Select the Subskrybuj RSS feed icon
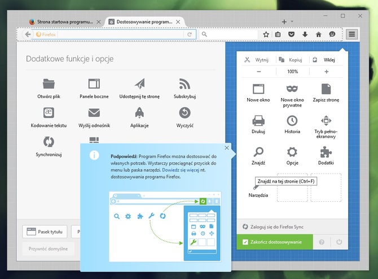This screenshot has height=279, width=378. click(184, 84)
